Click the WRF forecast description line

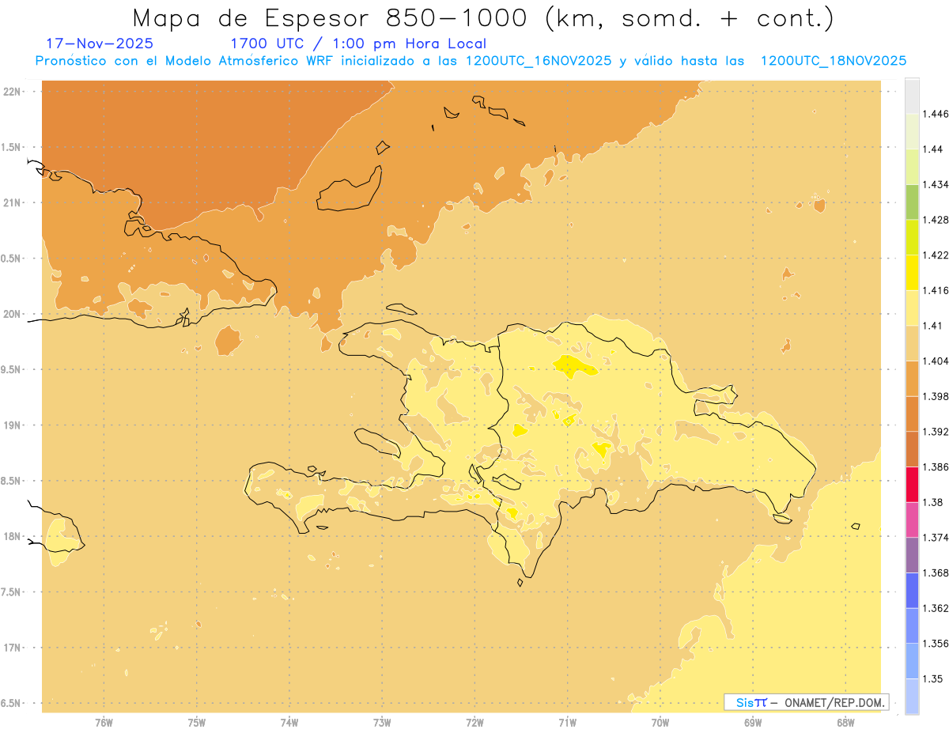(471, 61)
